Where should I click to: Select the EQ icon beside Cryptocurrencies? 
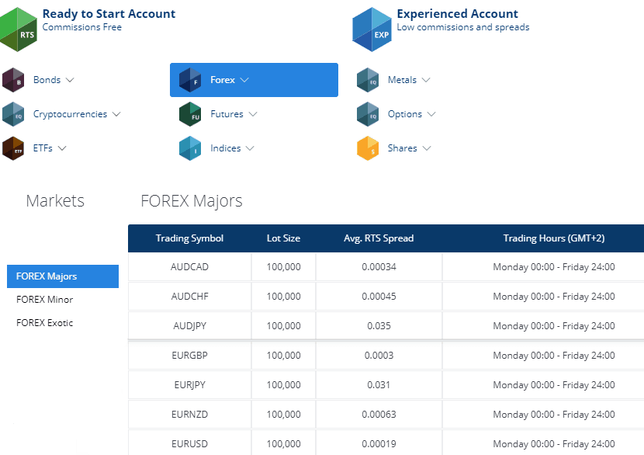tap(13, 113)
